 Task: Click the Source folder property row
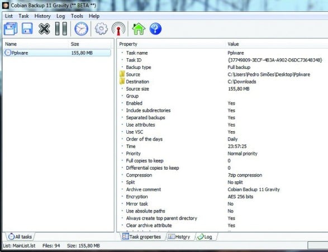point(222,74)
